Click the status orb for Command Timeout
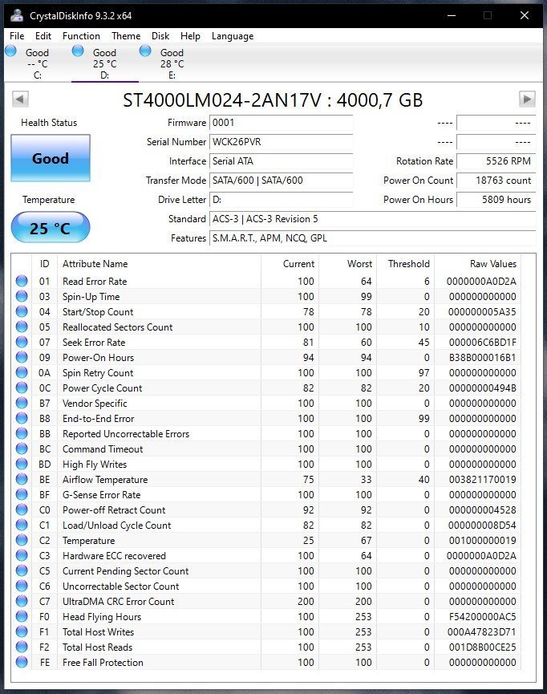 [22, 448]
